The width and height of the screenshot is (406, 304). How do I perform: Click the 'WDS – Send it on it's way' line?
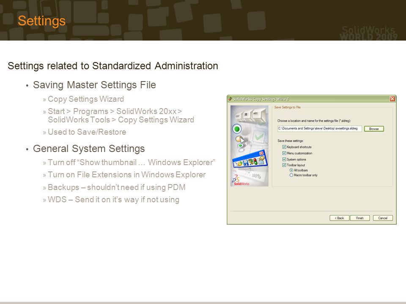tap(113, 200)
